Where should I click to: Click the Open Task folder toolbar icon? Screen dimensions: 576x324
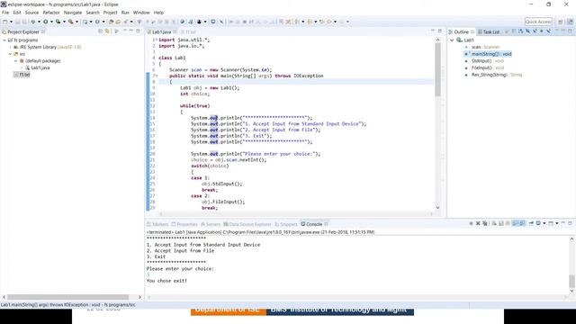tap(118, 22)
